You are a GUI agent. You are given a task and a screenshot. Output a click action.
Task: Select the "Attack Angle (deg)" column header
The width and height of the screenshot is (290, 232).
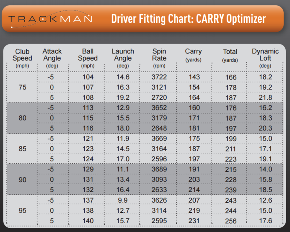[52, 58]
